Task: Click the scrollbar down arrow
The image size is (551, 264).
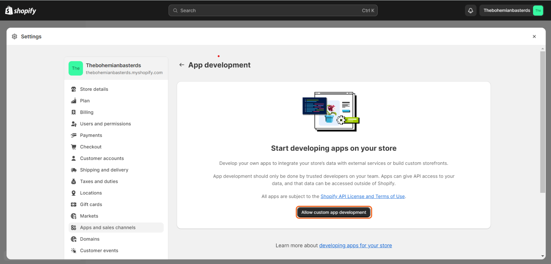Action: (543, 256)
